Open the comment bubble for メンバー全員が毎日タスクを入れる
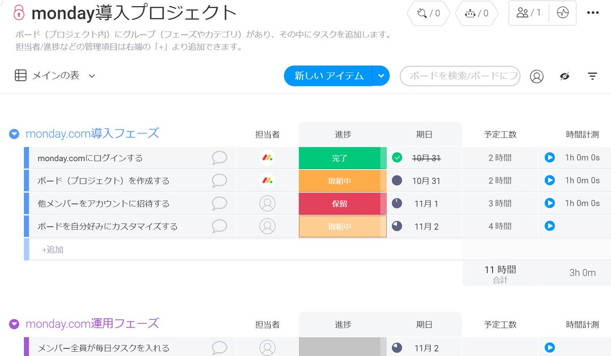 219,348
